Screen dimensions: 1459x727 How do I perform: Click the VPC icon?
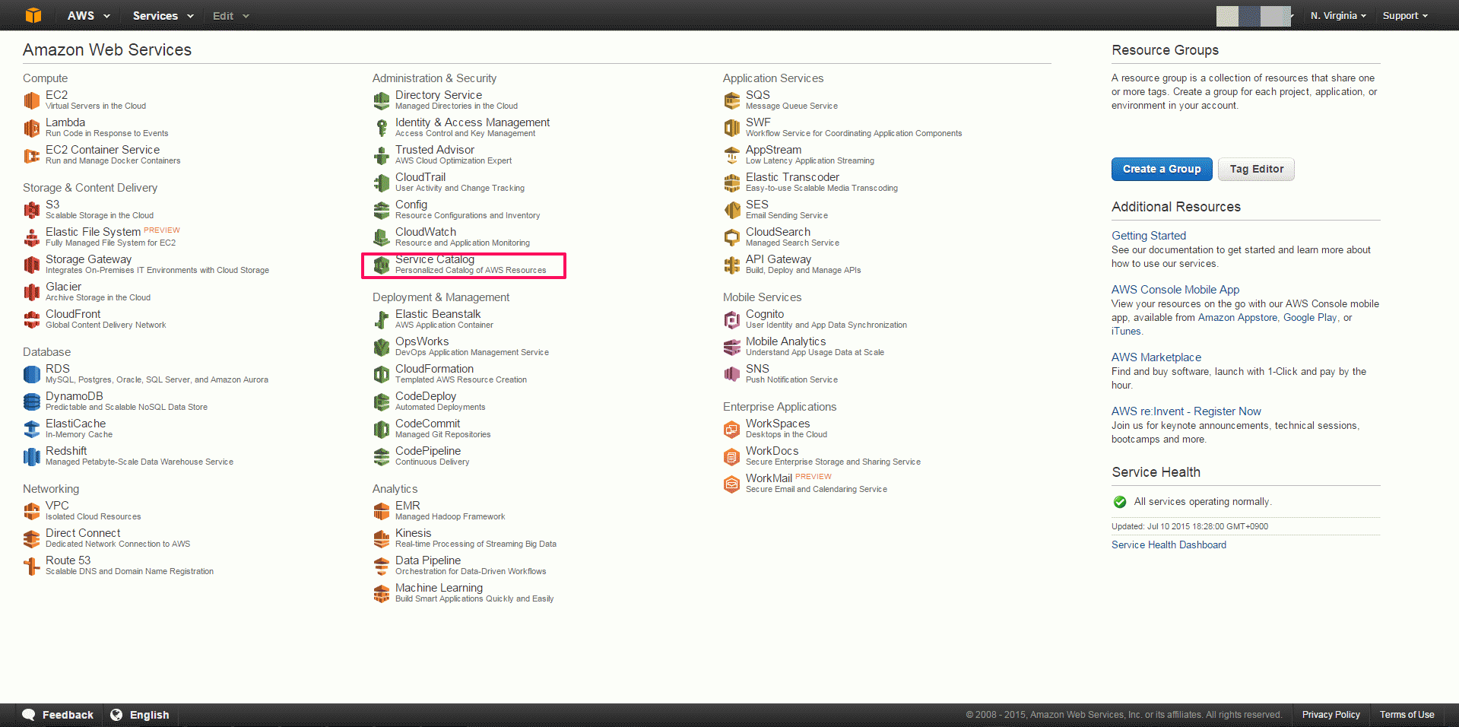pyautogui.click(x=32, y=511)
